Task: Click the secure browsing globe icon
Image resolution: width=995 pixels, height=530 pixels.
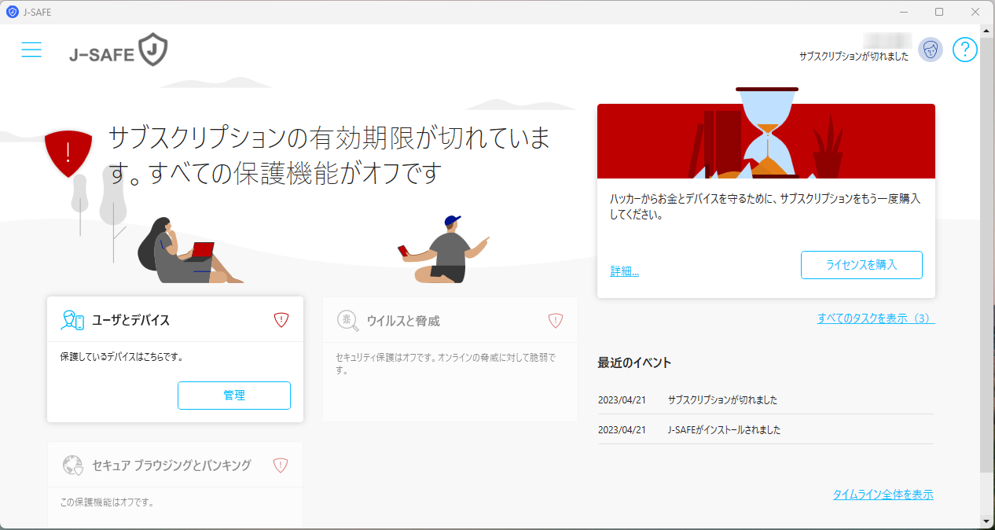Action: (x=74, y=464)
